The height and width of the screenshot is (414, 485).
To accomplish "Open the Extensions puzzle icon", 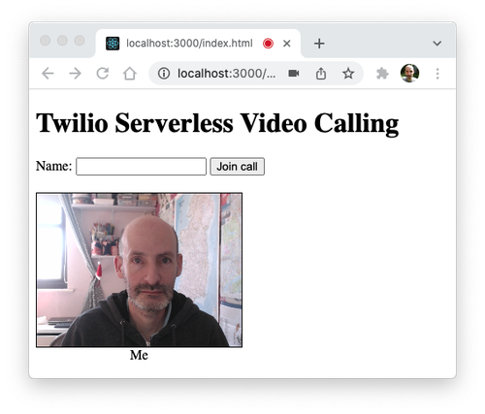I will 382,74.
